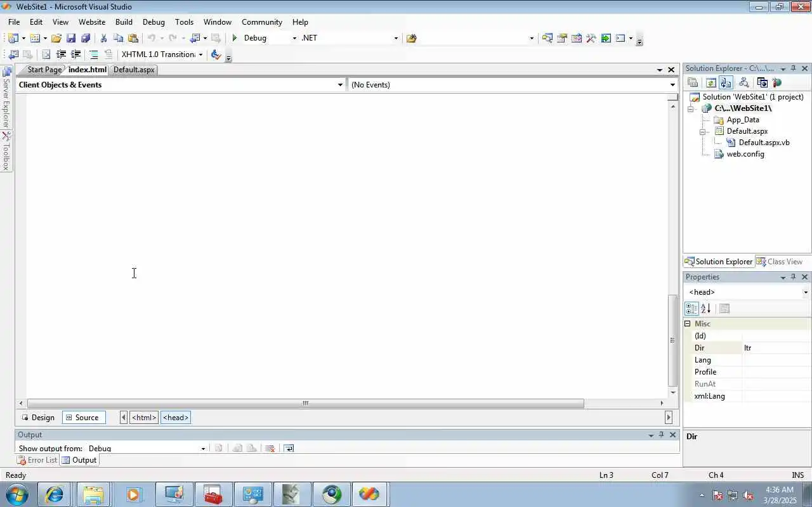Select Default.aspx.vb in Solution Explorer
Screen dimensions: 812x507
tap(764, 143)
